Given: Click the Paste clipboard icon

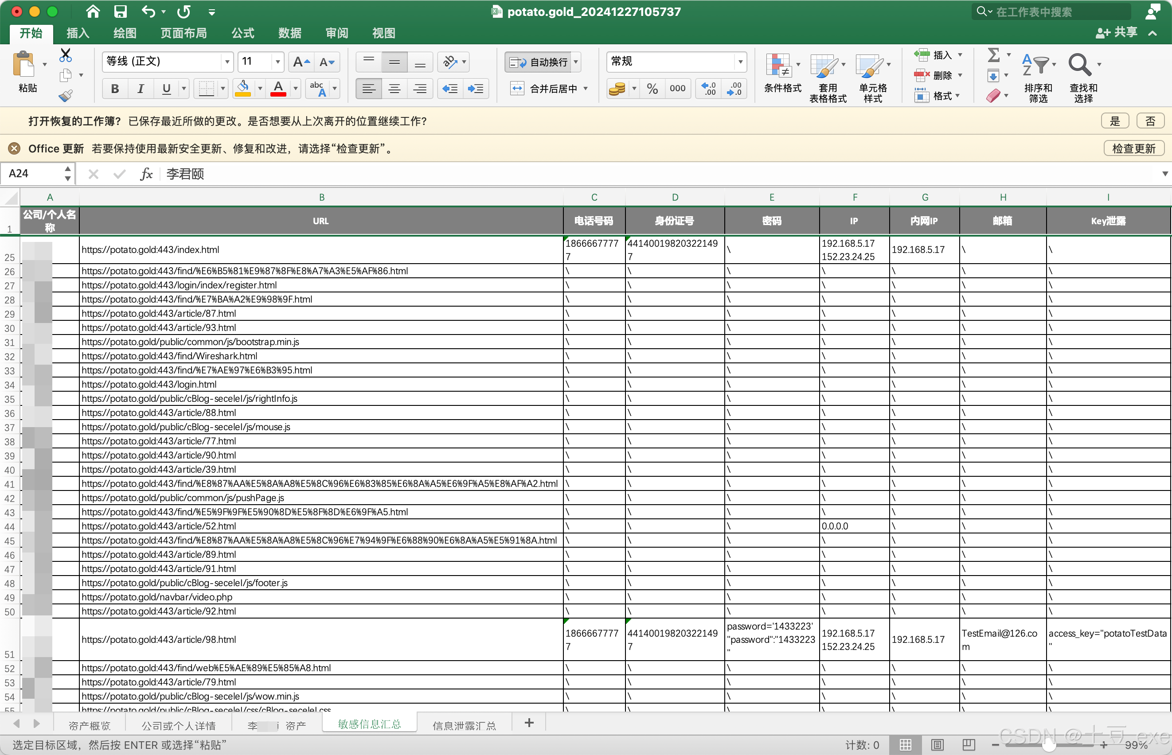Looking at the screenshot, I should click(x=23, y=65).
